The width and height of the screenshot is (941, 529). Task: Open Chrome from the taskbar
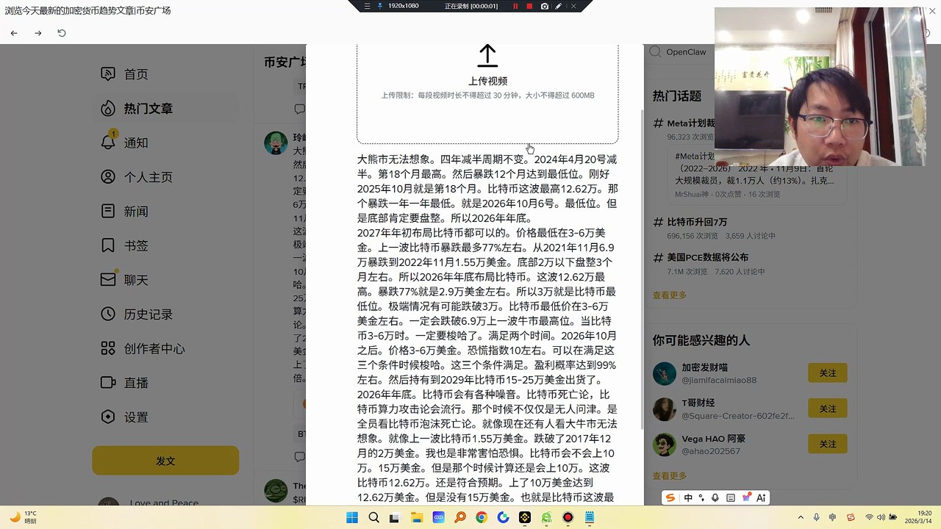click(x=482, y=518)
